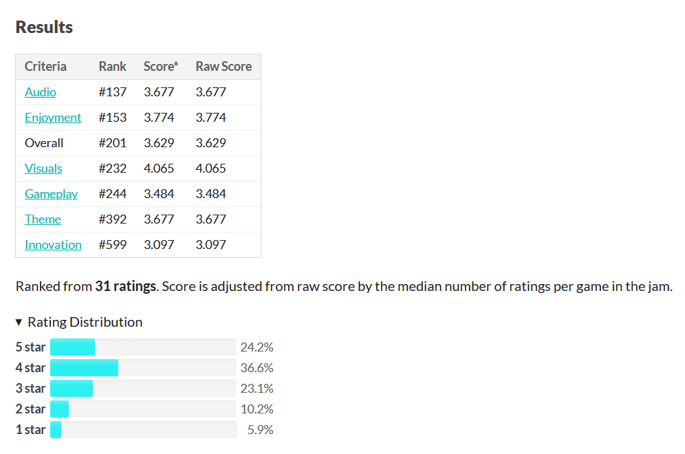Click the Criteria column header
The height and width of the screenshot is (454, 685).
tap(45, 67)
